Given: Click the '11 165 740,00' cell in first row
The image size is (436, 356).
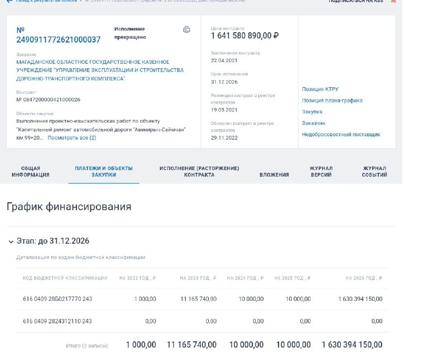Looking at the screenshot, I should pyautogui.click(x=198, y=299).
